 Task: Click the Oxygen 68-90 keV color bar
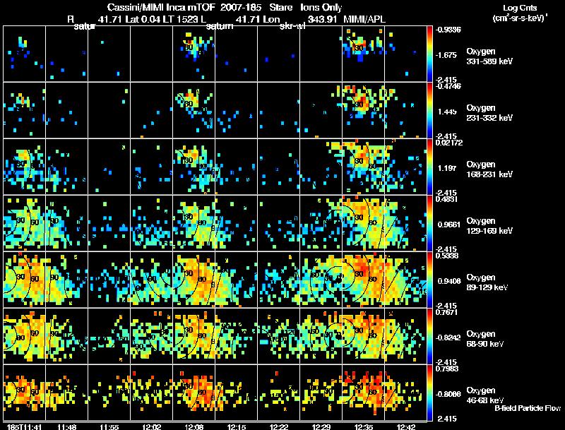(x=429, y=336)
